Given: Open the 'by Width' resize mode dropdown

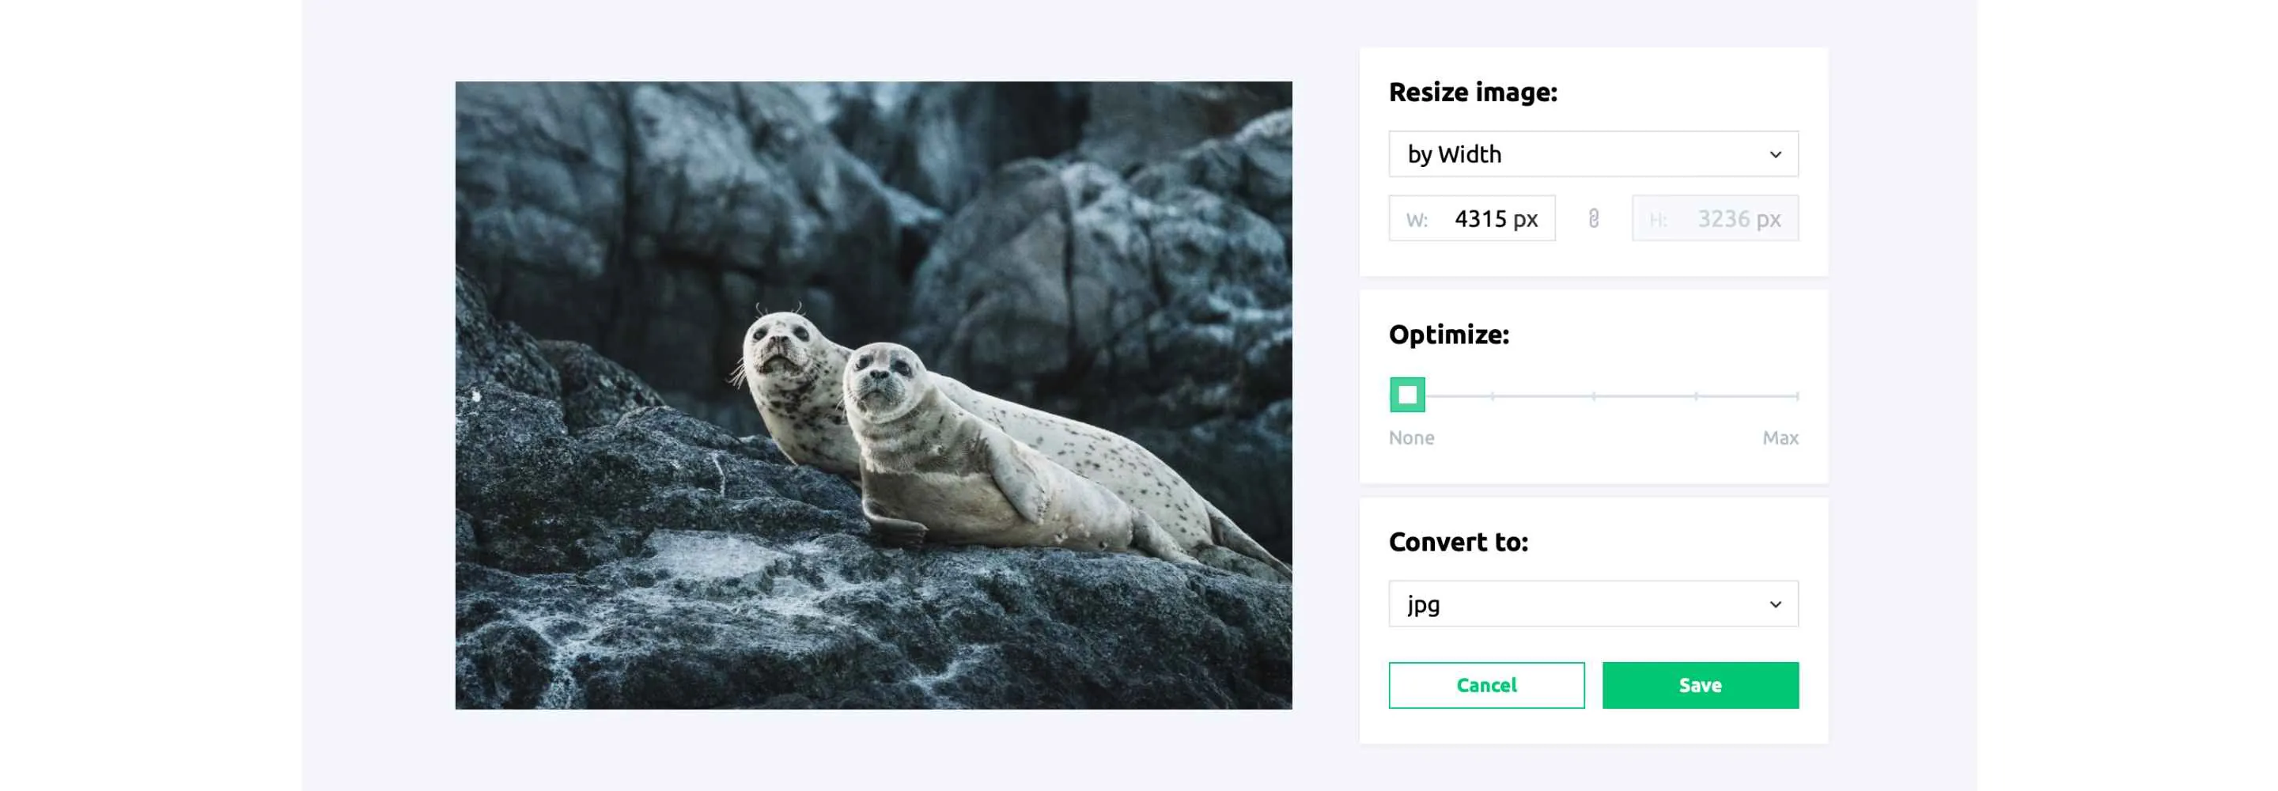Looking at the screenshot, I should 1591,154.
